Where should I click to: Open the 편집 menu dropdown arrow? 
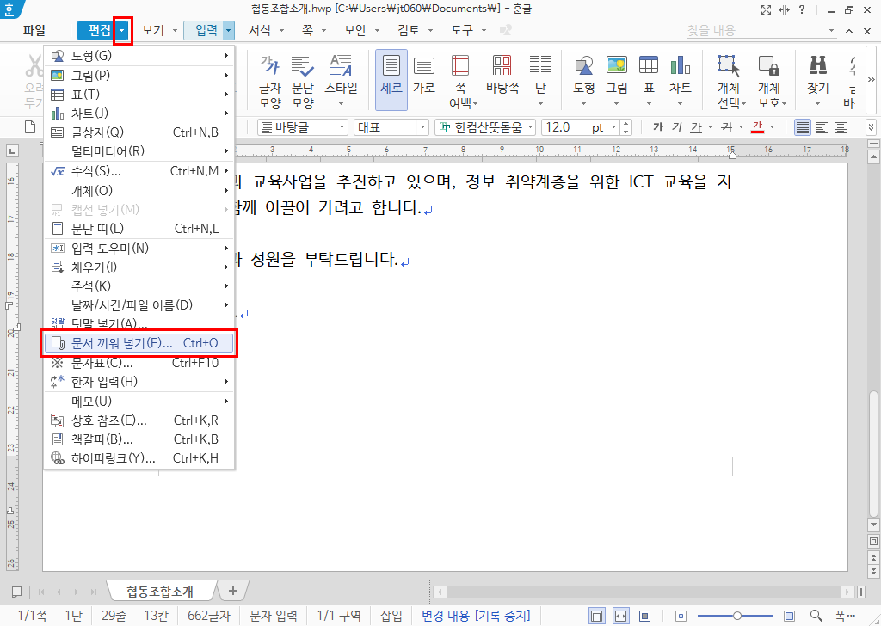click(x=122, y=31)
